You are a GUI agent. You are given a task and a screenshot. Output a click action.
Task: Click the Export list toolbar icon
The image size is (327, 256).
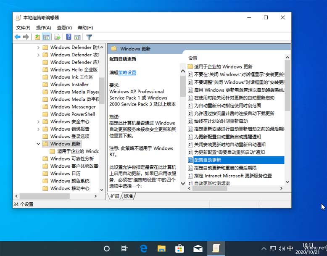pos(57,37)
